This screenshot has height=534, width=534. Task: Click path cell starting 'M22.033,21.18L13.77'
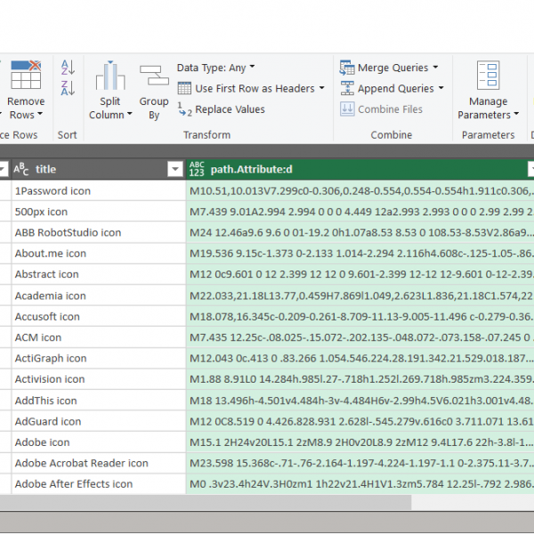(360, 295)
